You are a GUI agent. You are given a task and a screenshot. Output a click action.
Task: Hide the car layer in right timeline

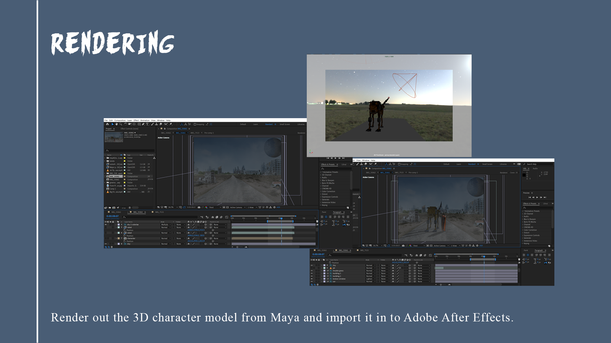point(312,281)
